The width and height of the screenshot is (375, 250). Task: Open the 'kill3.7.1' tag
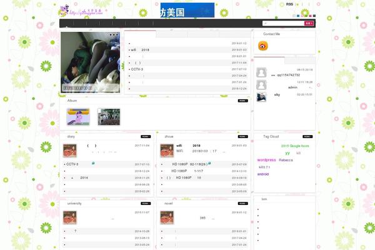[264, 167]
